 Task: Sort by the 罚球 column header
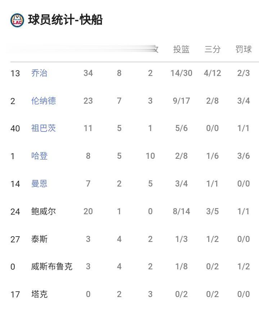[x=244, y=49]
